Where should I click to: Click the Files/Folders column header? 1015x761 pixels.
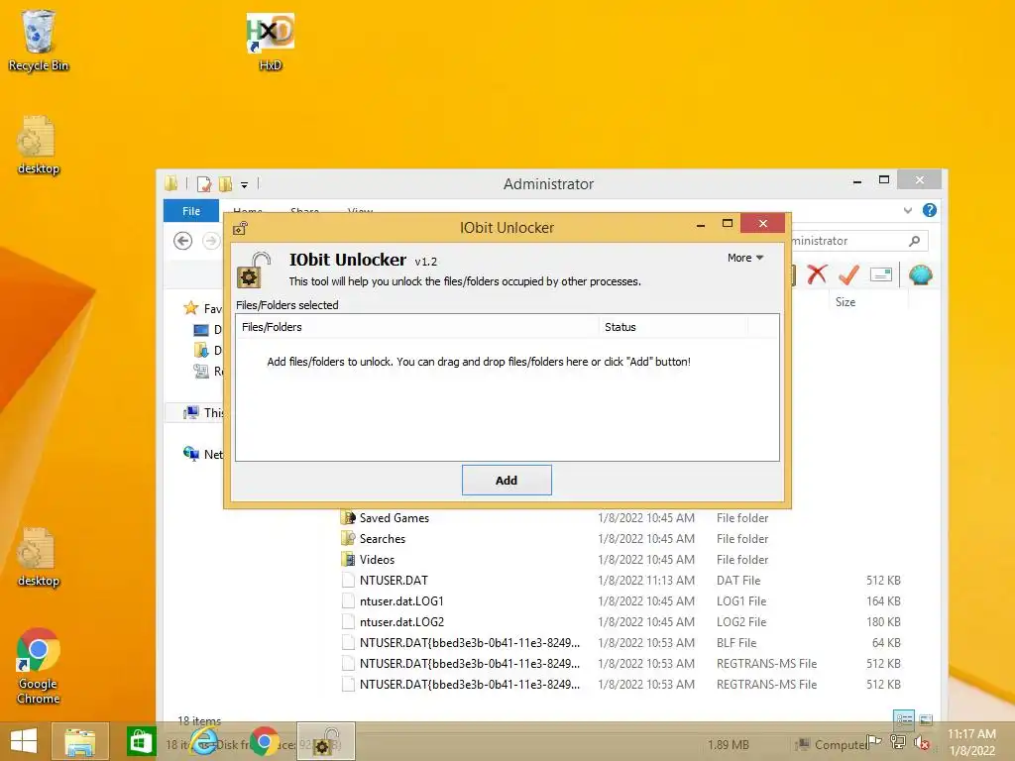(417, 327)
